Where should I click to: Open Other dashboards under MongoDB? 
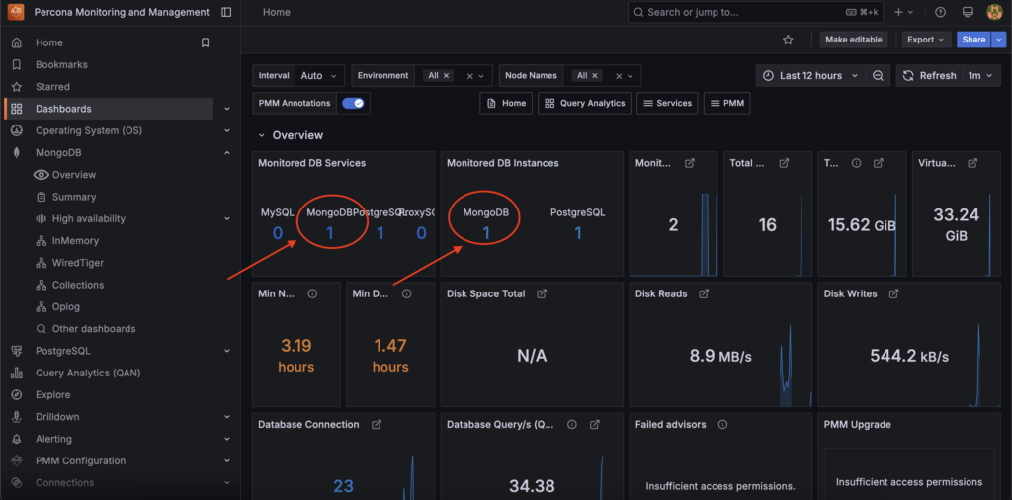click(94, 328)
